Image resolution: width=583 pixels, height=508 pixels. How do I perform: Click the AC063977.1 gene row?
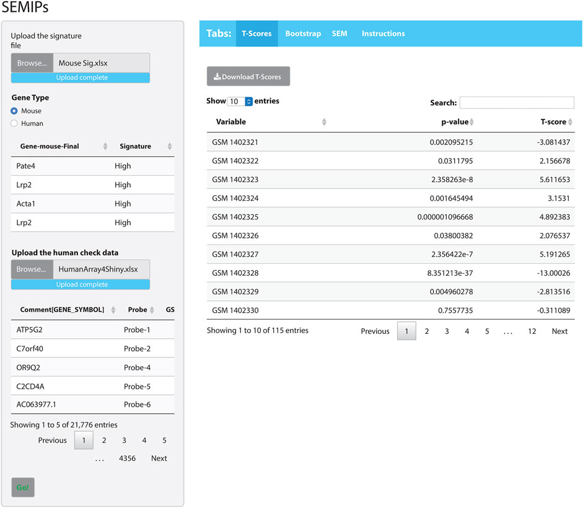[92, 405]
